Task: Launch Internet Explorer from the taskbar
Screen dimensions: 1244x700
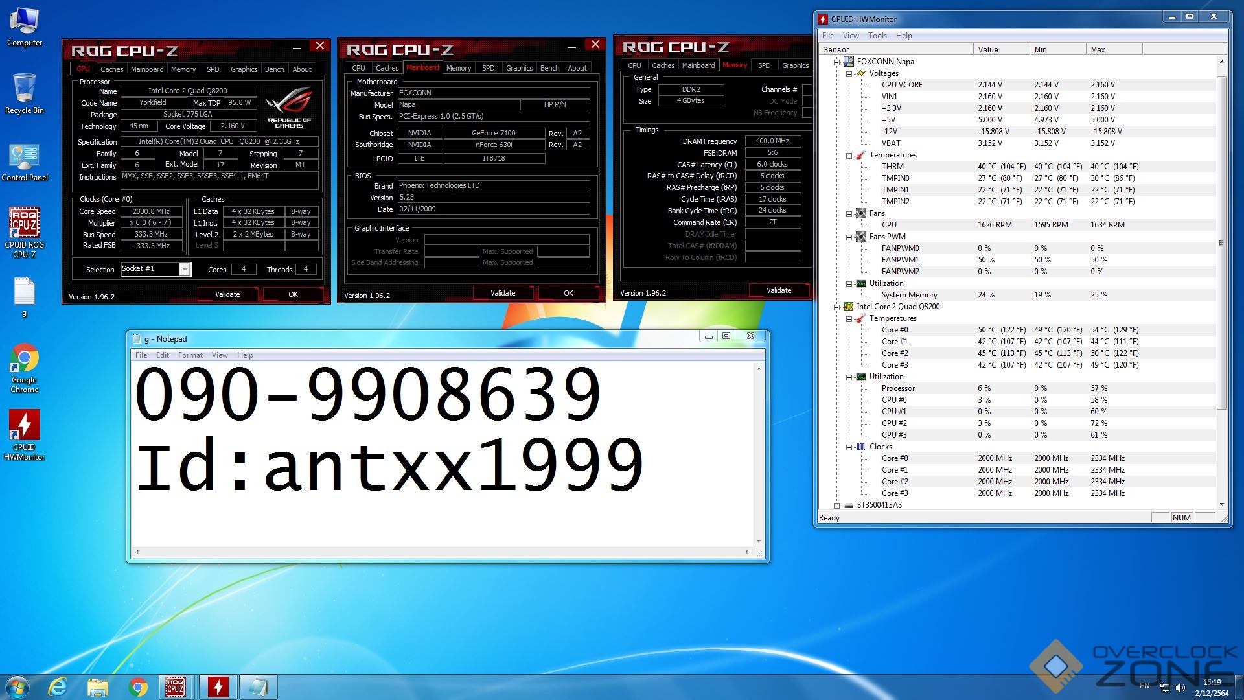Action: click(58, 687)
